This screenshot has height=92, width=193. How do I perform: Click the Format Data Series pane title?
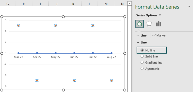point(157,7)
